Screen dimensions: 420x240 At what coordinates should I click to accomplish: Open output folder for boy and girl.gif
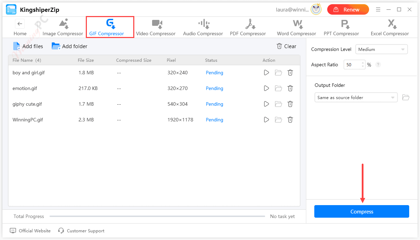(278, 73)
